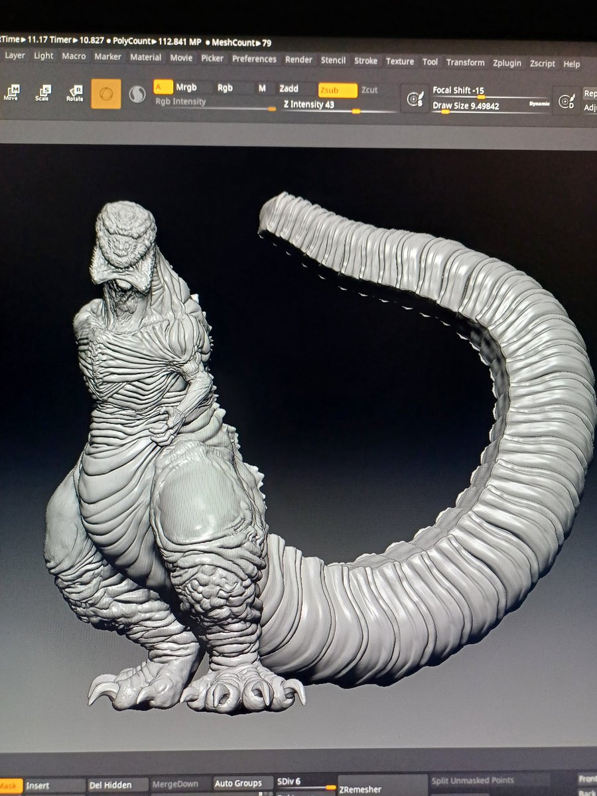
Task: Toggle the Zsub sculpt mode
Action: coord(338,90)
